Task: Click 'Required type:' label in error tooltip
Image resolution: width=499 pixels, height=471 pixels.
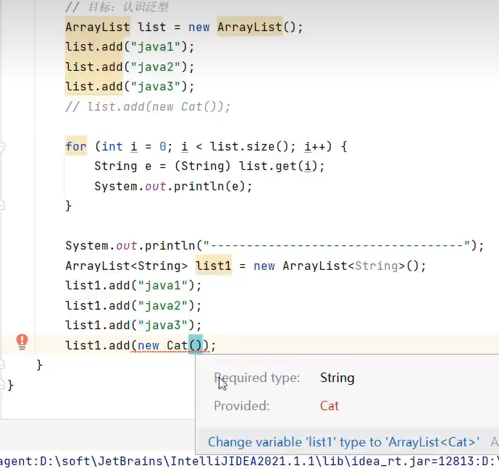Action: click(257, 378)
